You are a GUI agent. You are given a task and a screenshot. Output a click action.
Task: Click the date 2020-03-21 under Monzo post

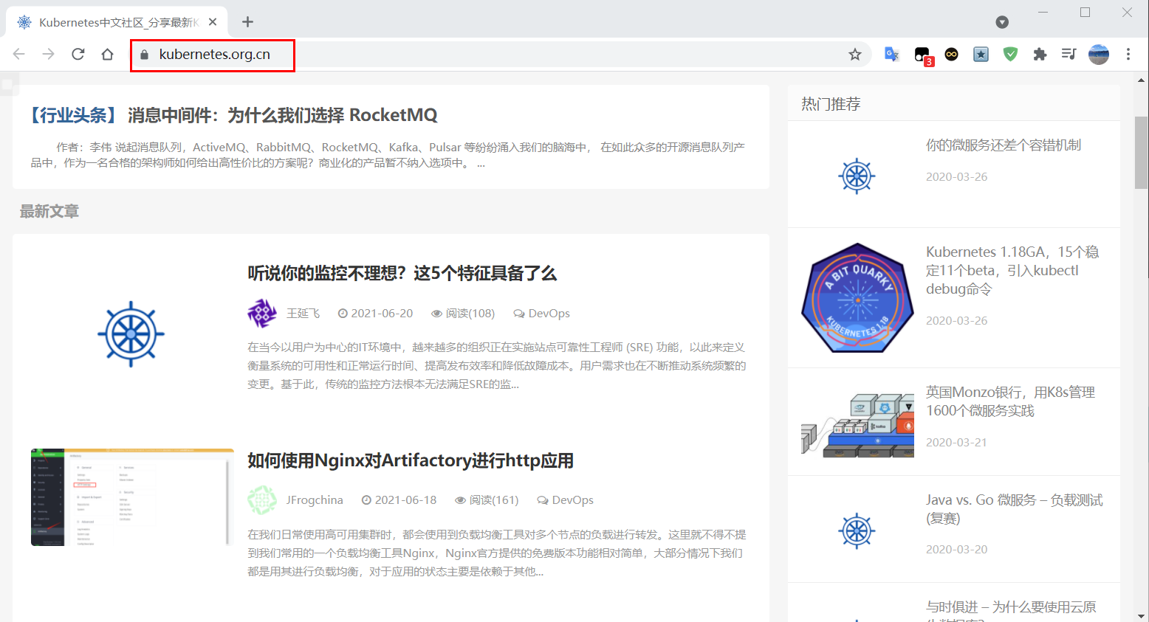(x=956, y=443)
